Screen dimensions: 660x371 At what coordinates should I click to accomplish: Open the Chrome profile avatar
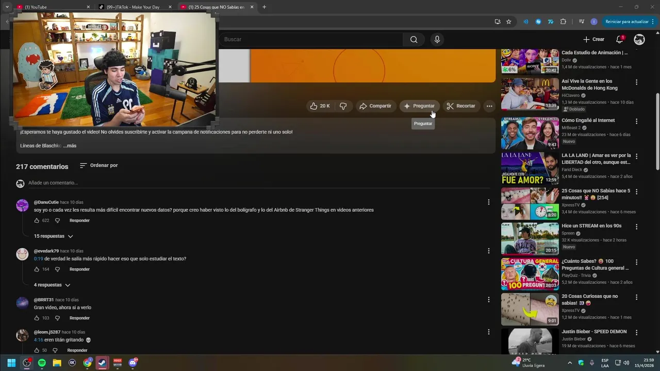click(x=594, y=22)
